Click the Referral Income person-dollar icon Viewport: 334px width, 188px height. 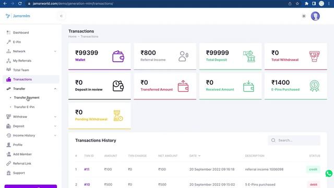pyautogui.click(x=183, y=56)
